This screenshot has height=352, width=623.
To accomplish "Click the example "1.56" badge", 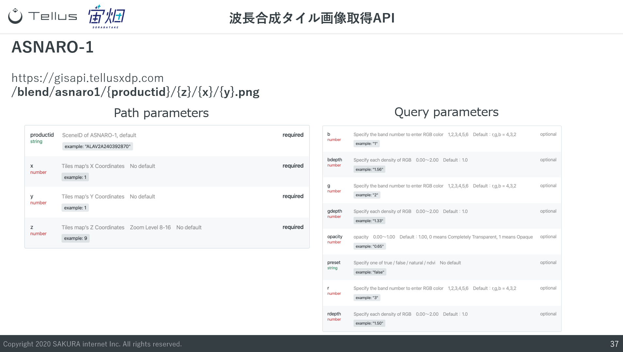I will 369,169.
